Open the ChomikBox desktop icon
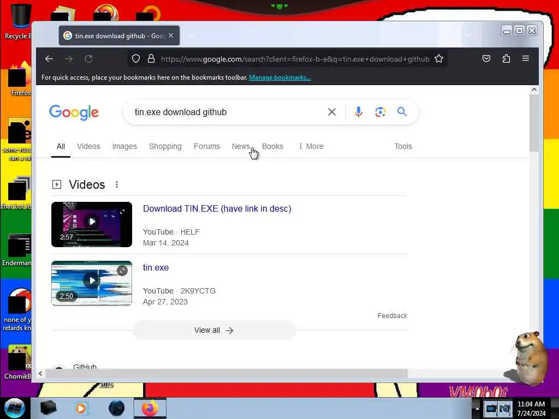 click(19, 362)
